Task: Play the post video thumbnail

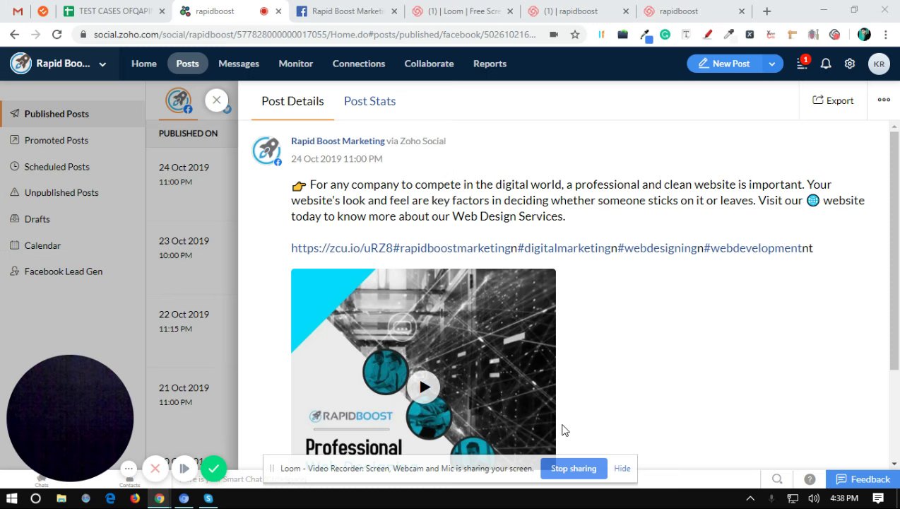Action: 423,387
